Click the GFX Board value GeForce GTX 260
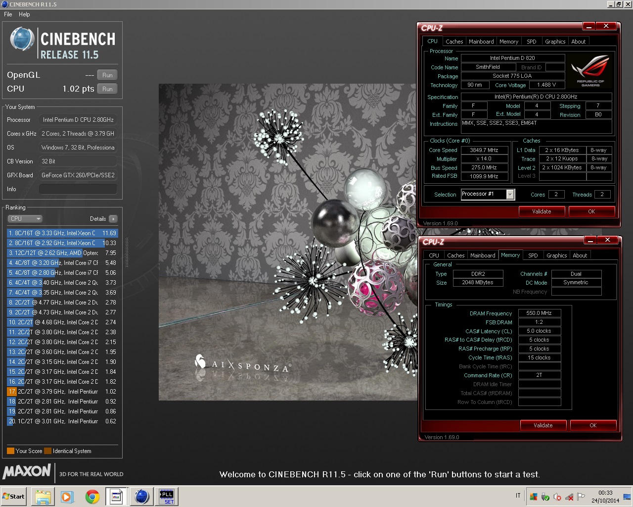The width and height of the screenshot is (633, 507). point(78,175)
